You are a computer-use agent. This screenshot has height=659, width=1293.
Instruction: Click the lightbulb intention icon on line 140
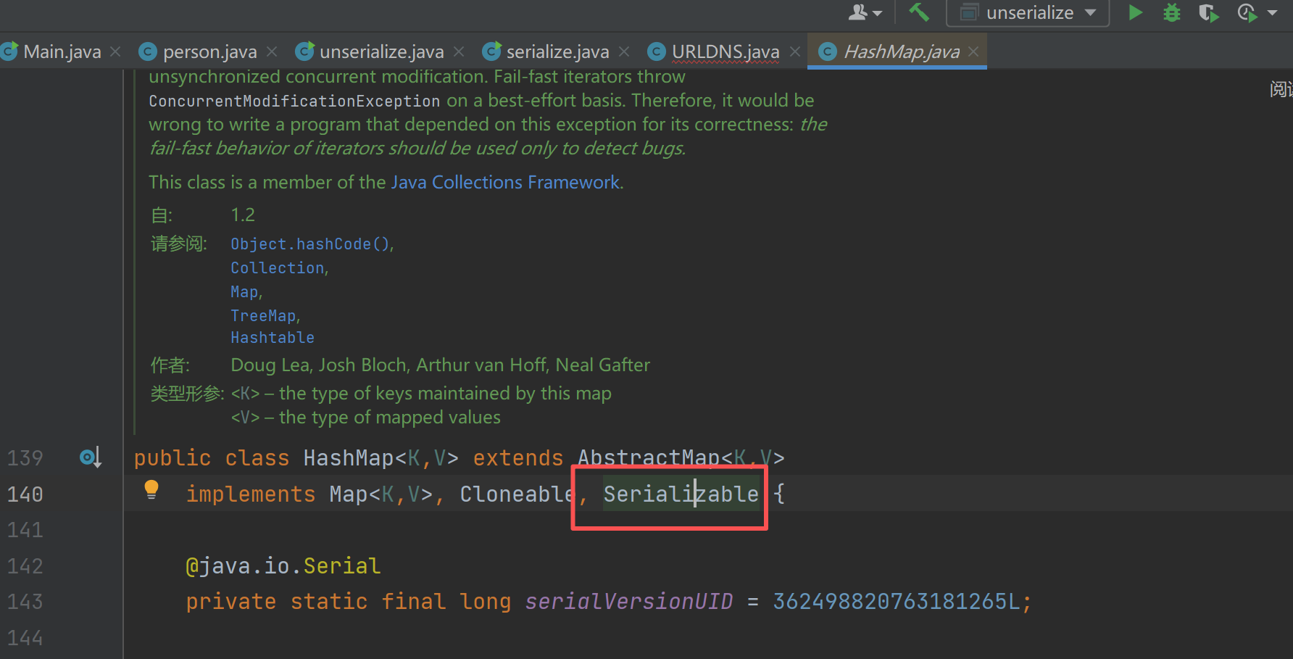[x=151, y=490]
